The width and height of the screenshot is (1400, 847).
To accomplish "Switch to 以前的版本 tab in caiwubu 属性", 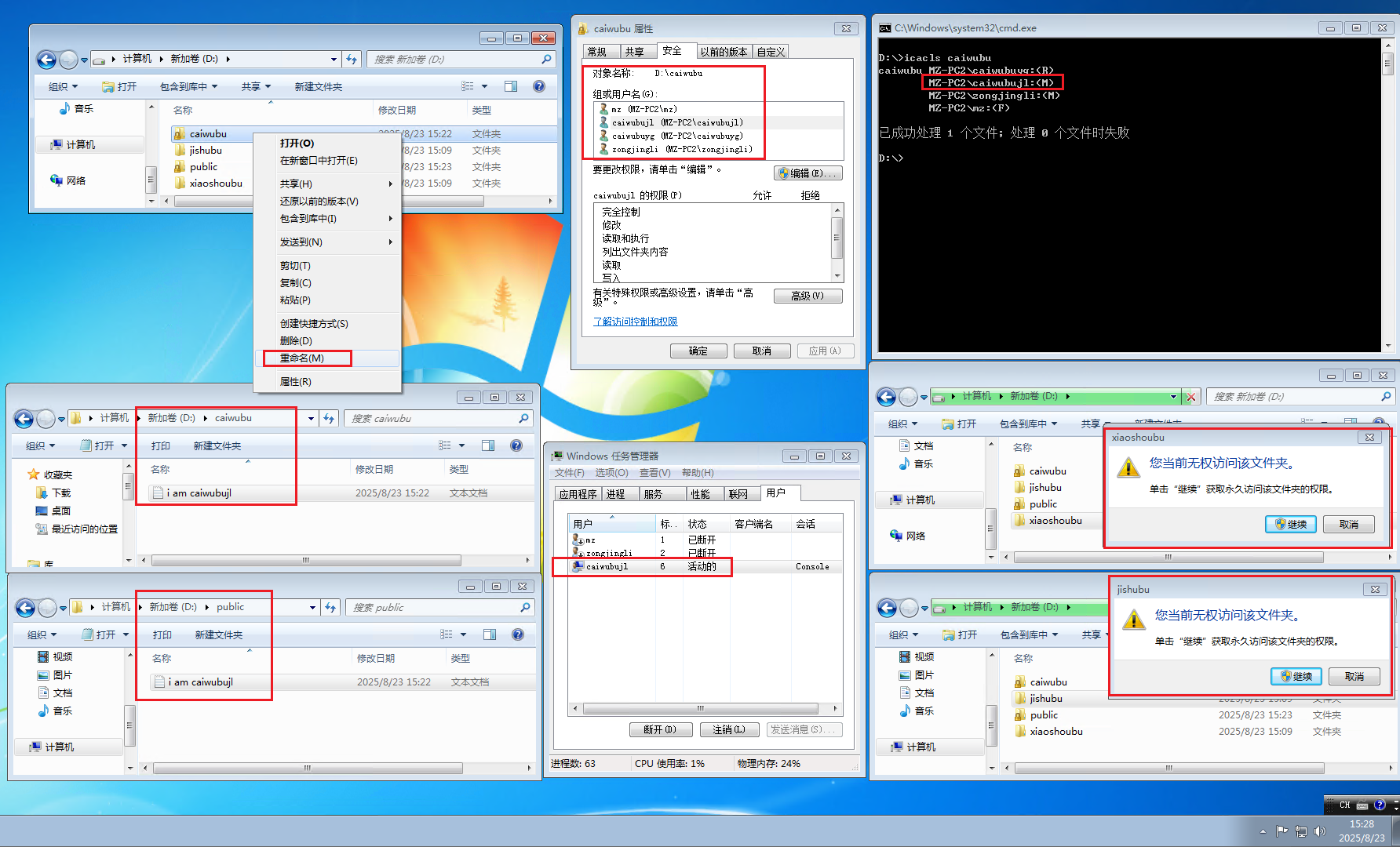I will (x=724, y=52).
